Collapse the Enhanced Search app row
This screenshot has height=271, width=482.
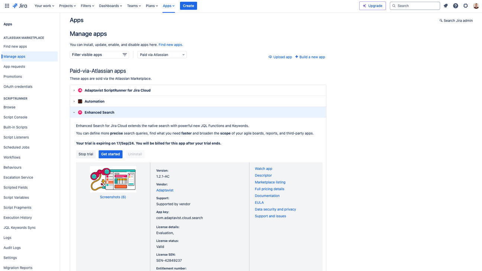[74, 112]
